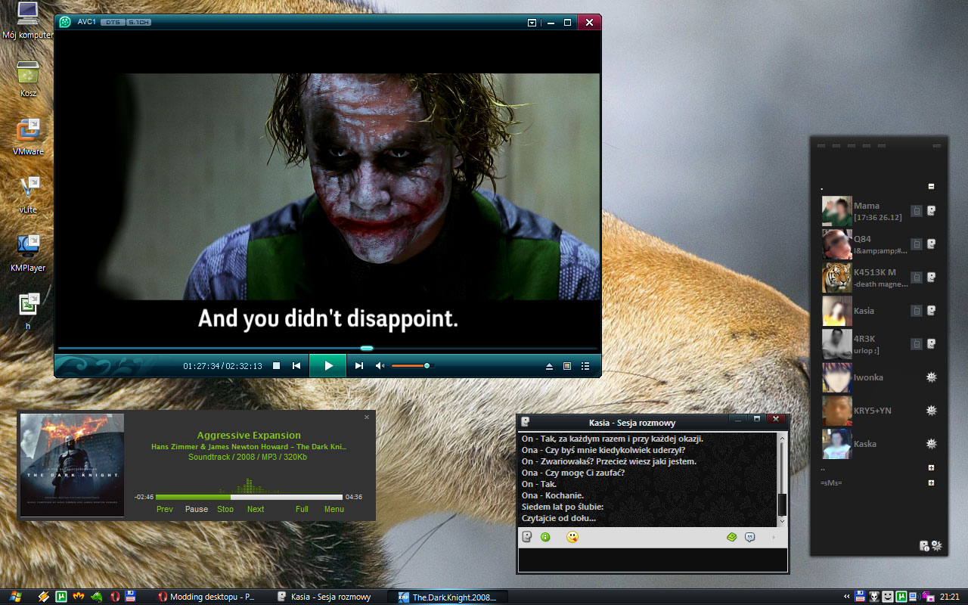Click the clock showing 21:21
The height and width of the screenshot is (605, 968).
point(951,597)
